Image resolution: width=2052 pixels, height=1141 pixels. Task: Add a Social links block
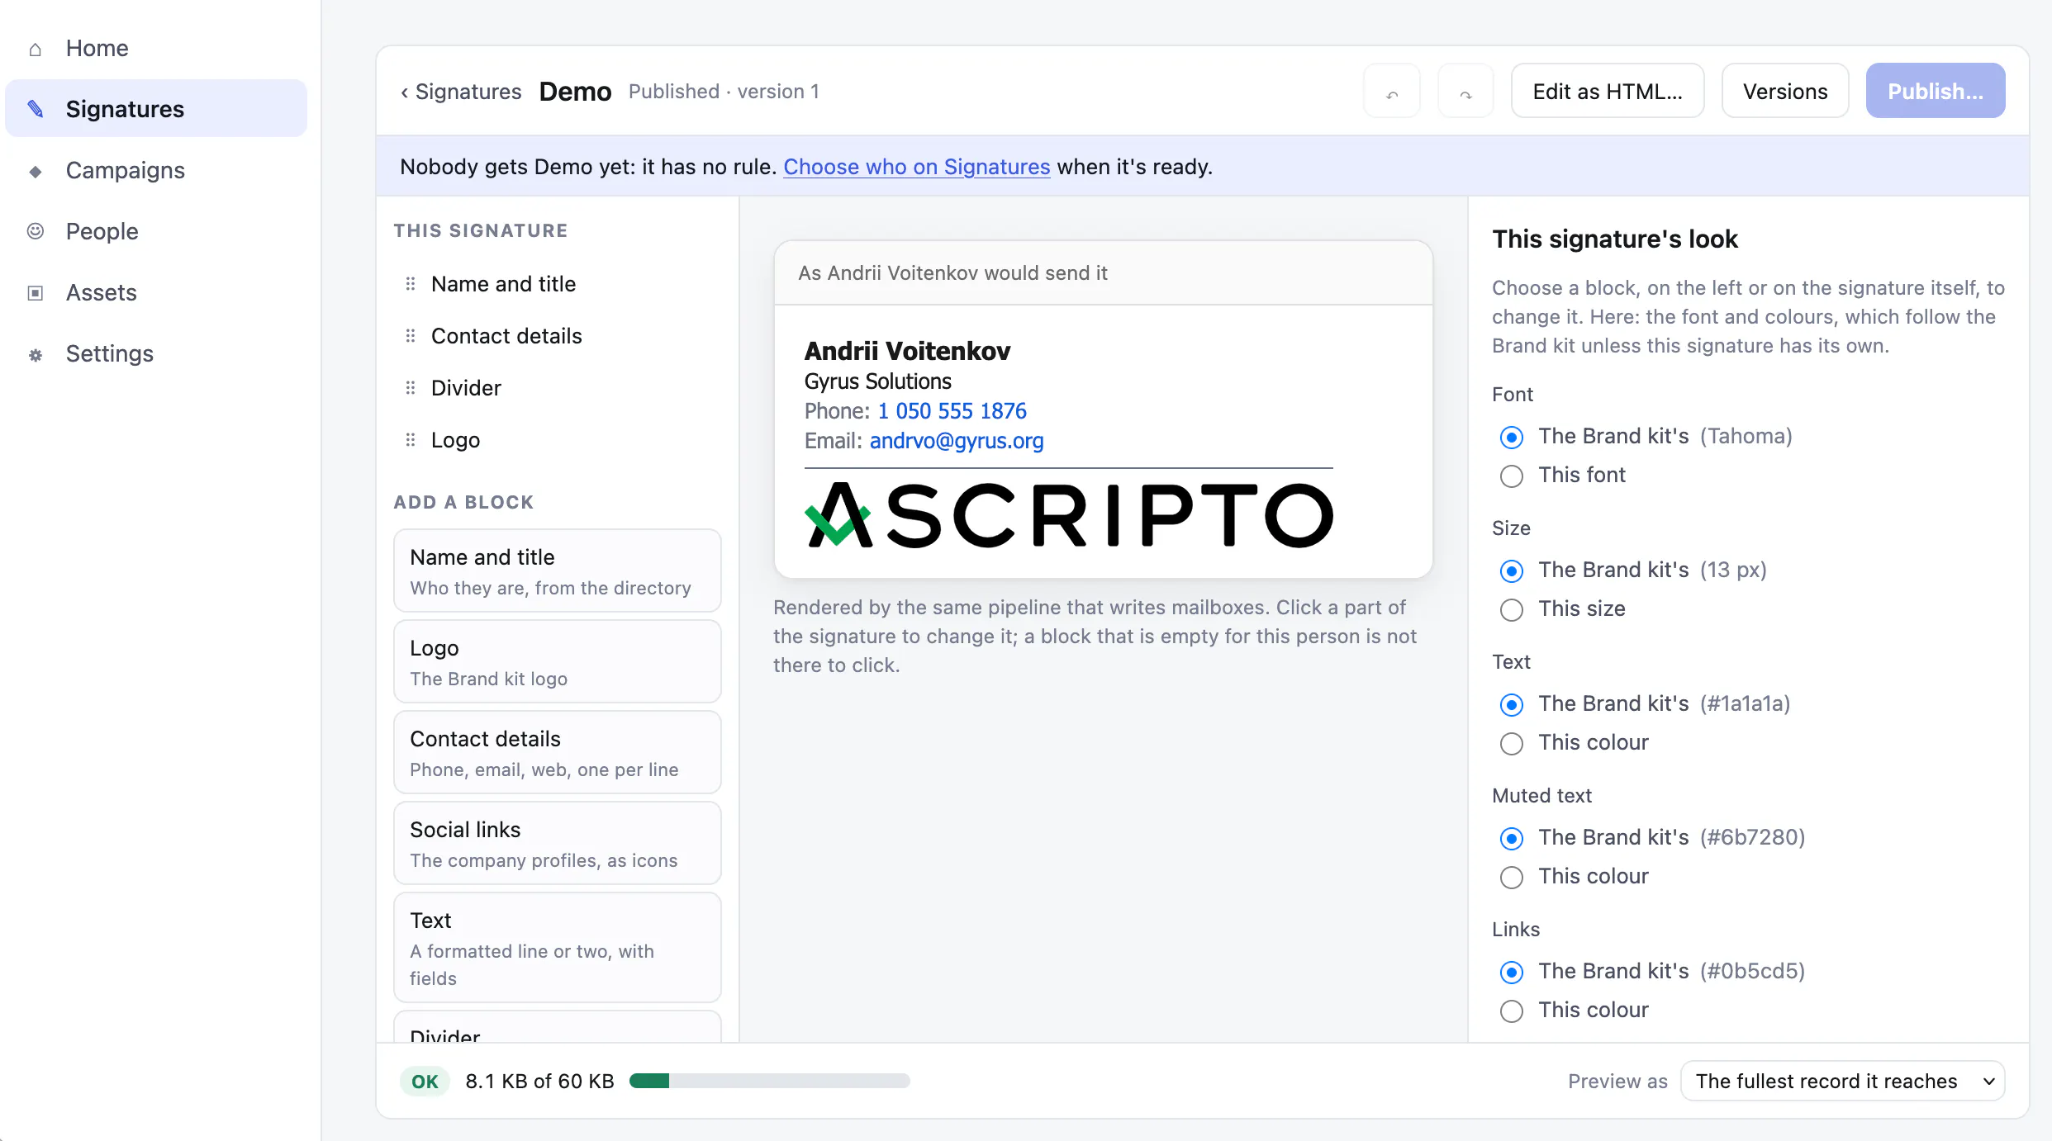[x=558, y=843]
